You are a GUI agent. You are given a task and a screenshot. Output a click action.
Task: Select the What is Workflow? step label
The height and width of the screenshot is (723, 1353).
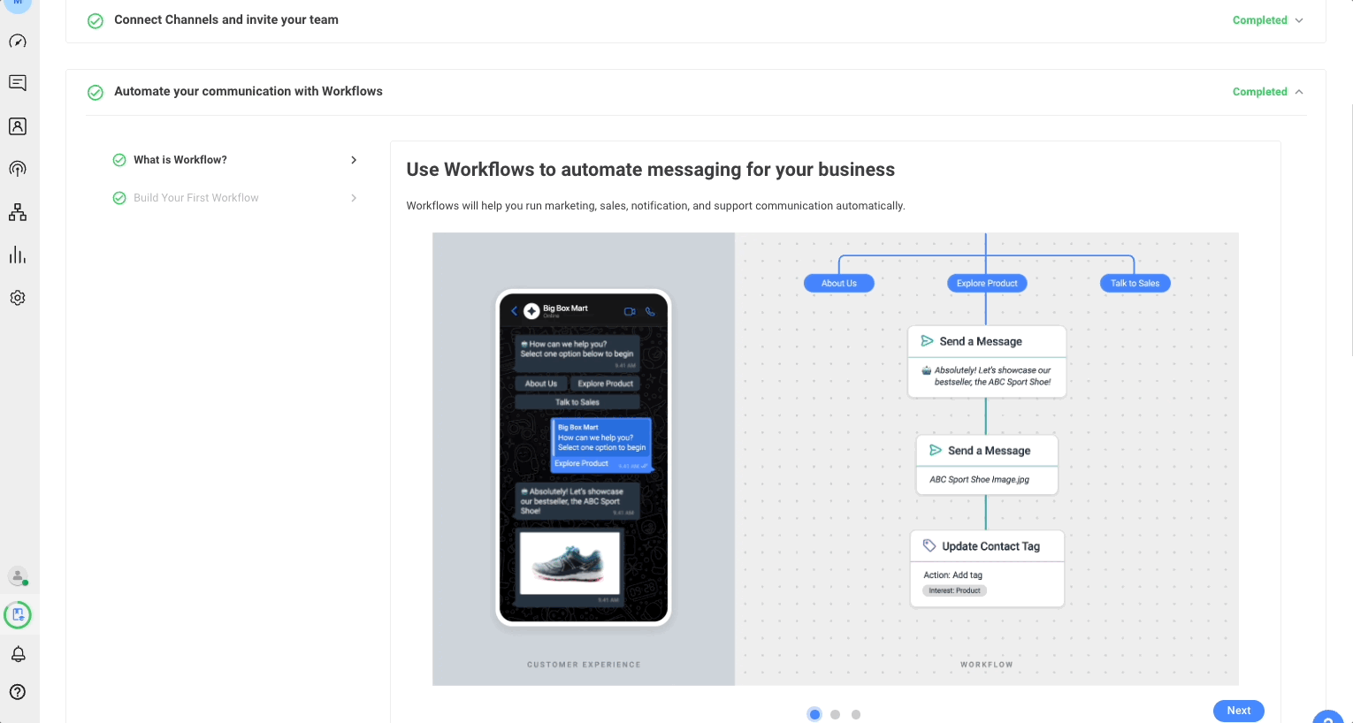pyautogui.click(x=182, y=160)
